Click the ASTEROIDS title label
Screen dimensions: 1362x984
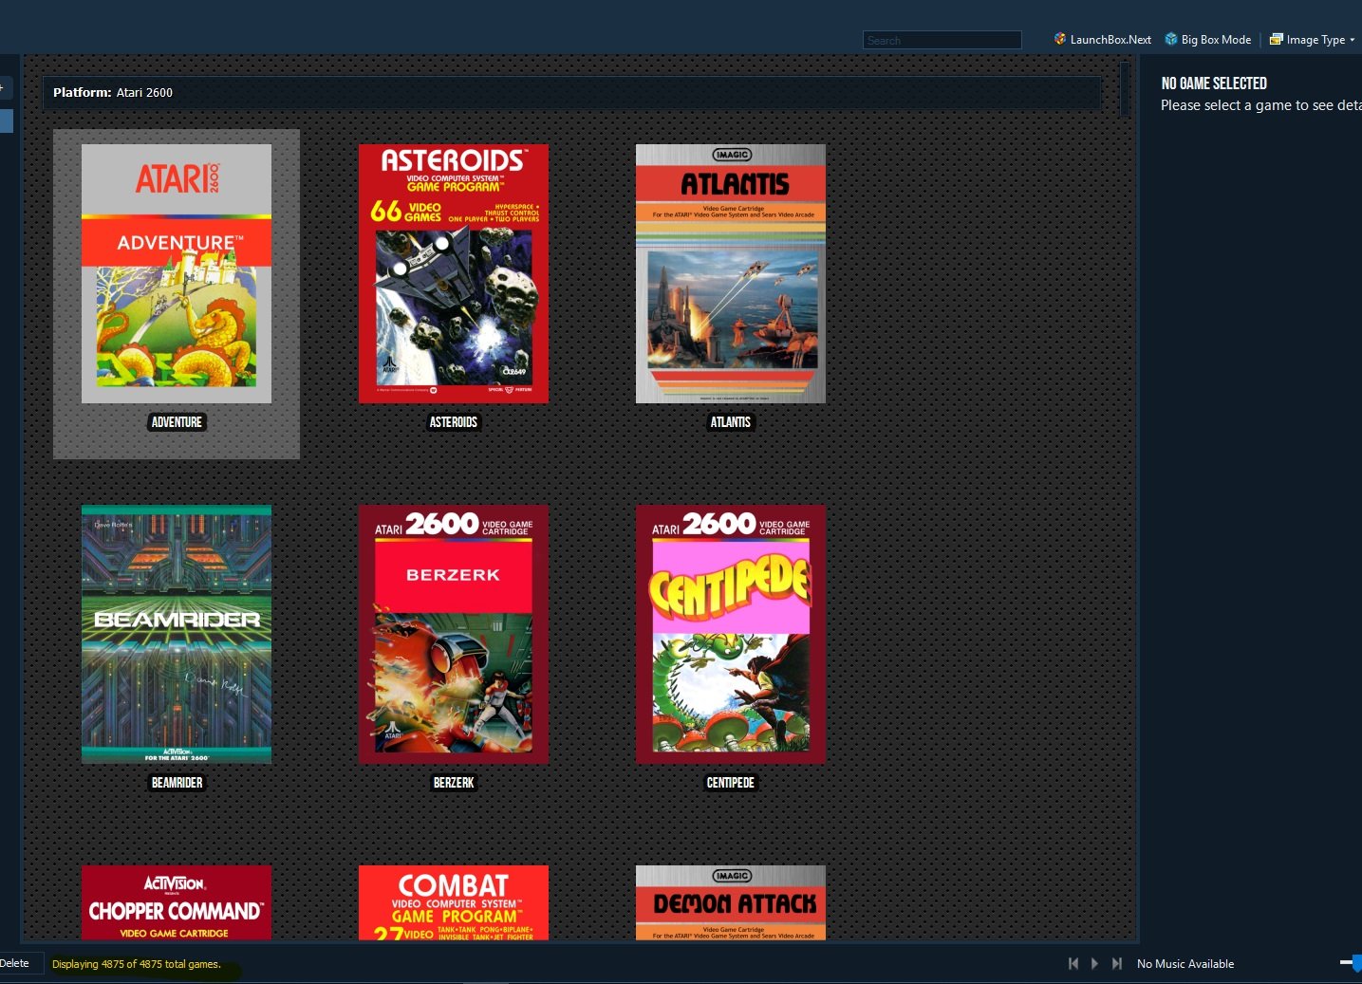pyautogui.click(x=454, y=422)
